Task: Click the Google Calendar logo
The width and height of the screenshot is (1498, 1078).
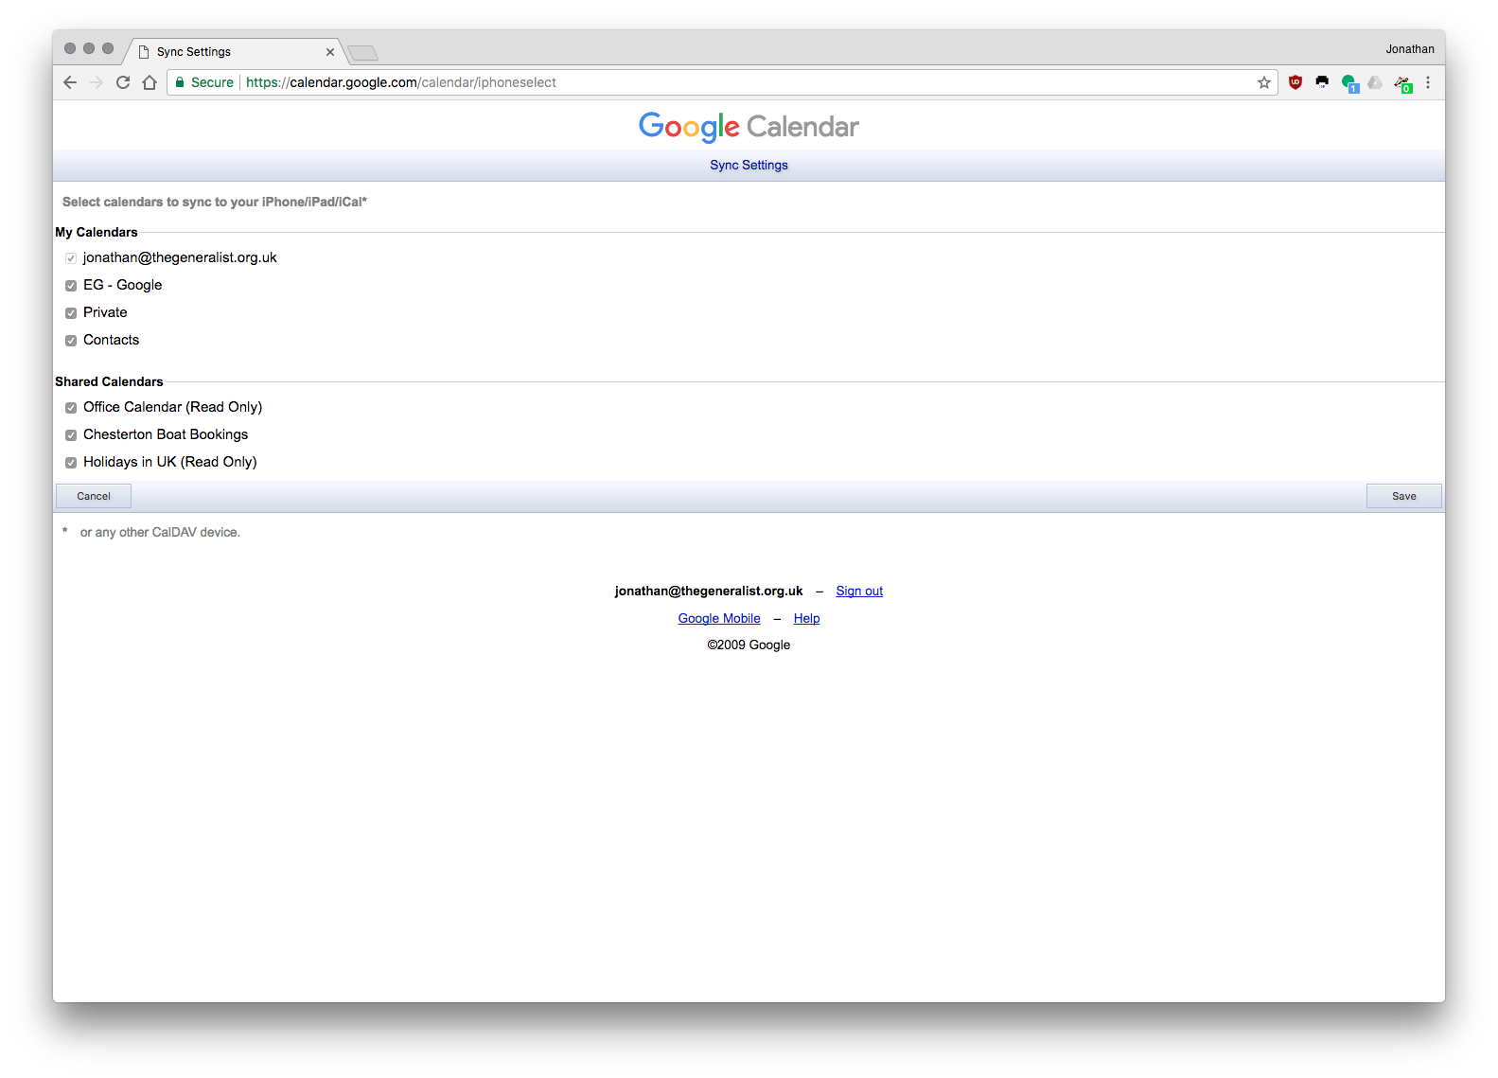Action: [749, 127]
